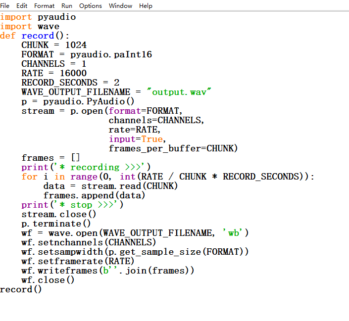Click the 'p.terminate()' line
The height and width of the screenshot is (321, 349).
point(56,224)
